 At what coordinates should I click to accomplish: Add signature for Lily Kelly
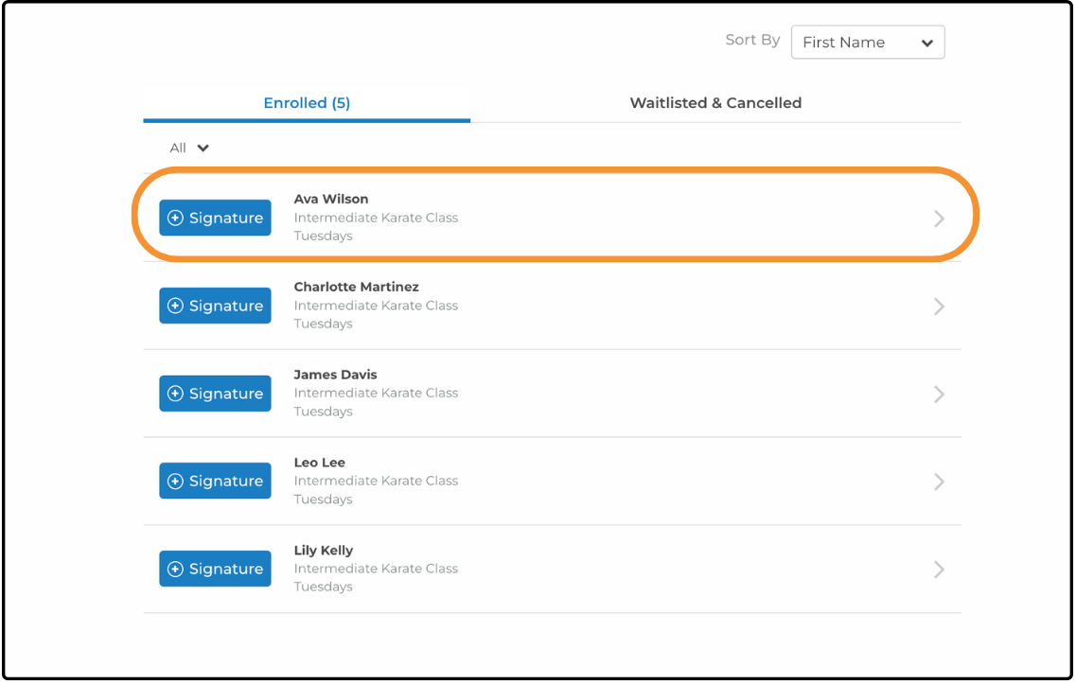pyautogui.click(x=216, y=569)
